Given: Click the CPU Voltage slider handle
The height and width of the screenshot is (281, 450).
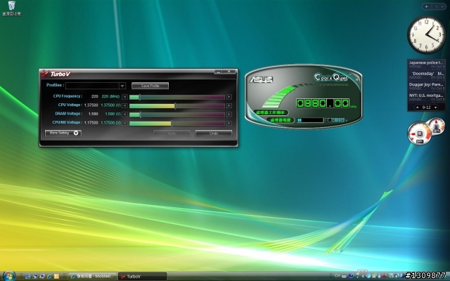Looking at the screenshot, I should 175,106.
